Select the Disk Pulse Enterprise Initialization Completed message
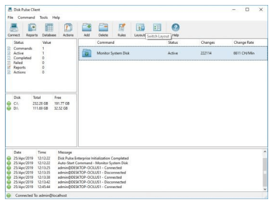Viewport: 272px width, 203px height. (x=93, y=158)
